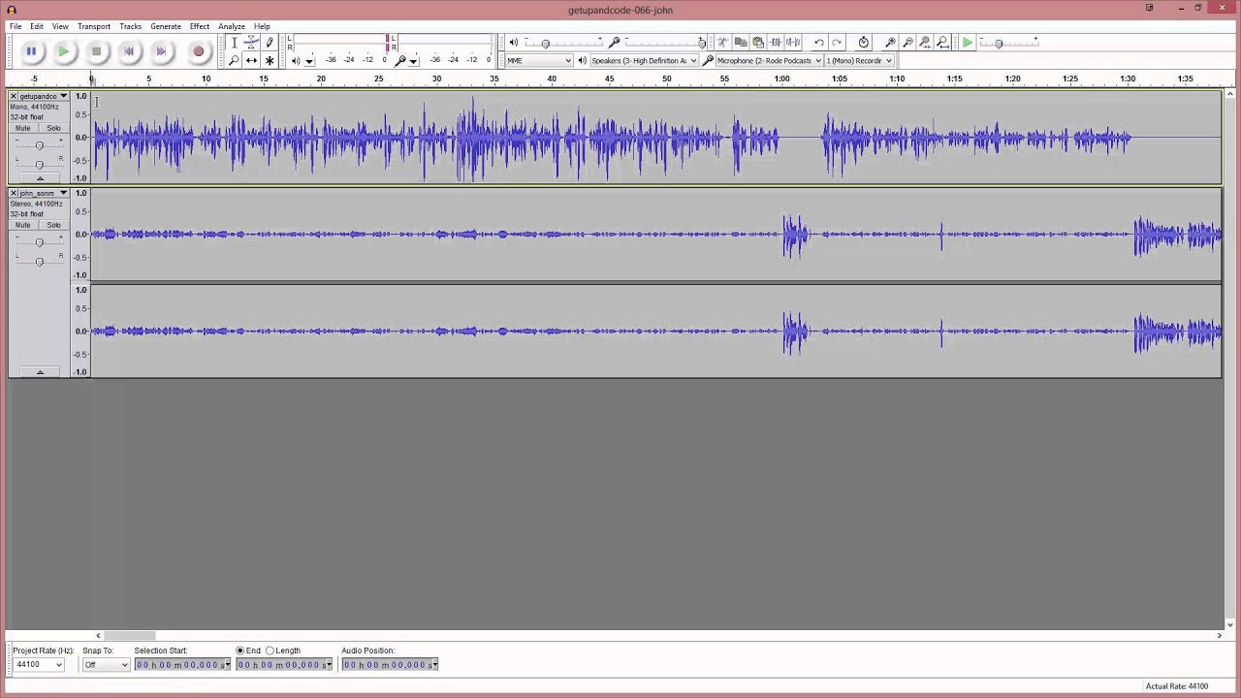This screenshot has width=1241, height=698.
Task: Open the Speakers output device dropdown
Action: (644, 60)
